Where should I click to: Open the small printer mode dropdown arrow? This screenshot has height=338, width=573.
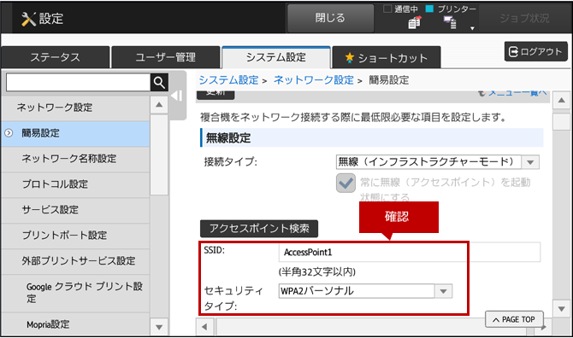pyautogui.click(x=472, y=28)
